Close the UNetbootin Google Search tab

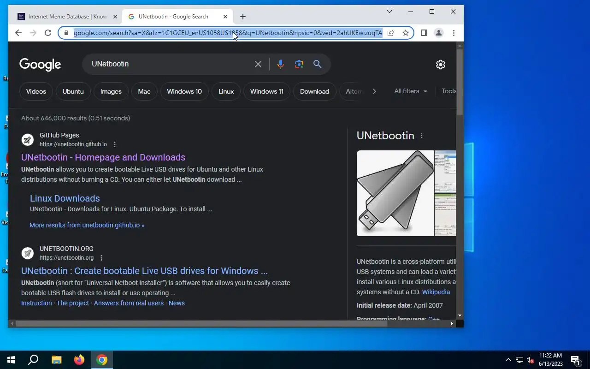point(225,17)
